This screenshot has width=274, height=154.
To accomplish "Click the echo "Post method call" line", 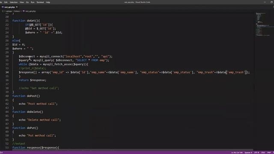I will coord(38,104).
